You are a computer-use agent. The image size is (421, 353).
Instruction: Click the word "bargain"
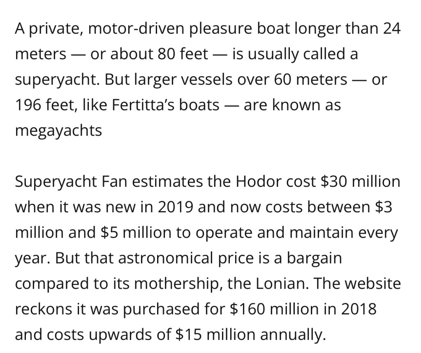pos(314,258)
